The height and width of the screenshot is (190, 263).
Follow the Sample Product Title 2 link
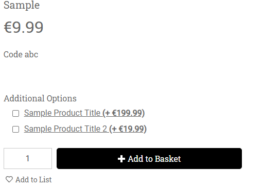pyautogui.click(x=65, y=129)
